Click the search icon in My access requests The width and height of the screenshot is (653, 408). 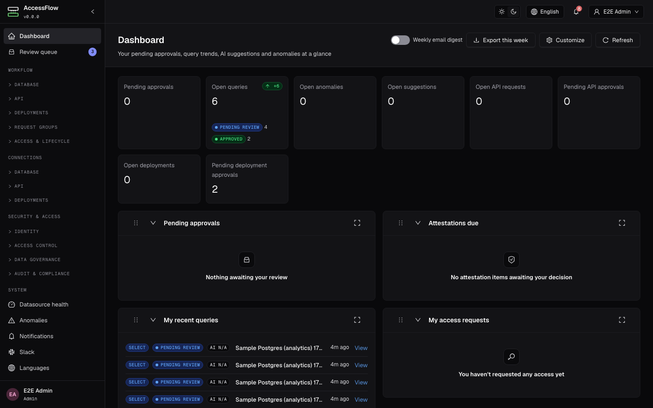click(x=512, y=357)
